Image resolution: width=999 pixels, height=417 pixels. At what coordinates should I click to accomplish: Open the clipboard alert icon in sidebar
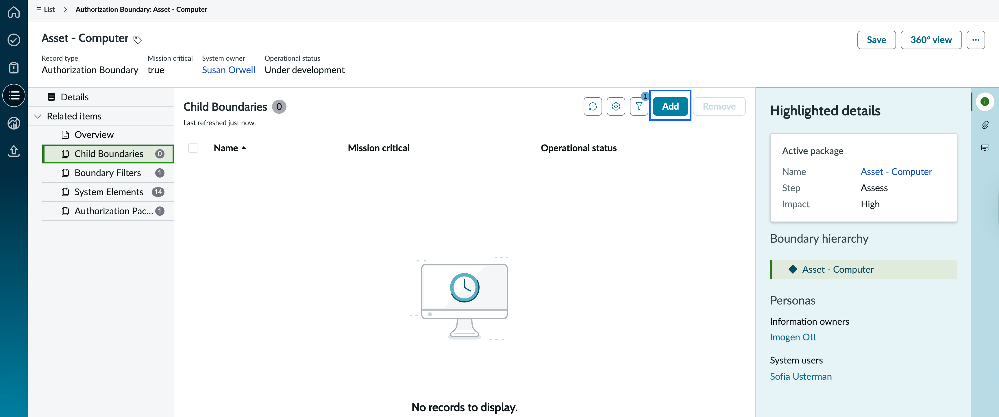pos(14,67)
